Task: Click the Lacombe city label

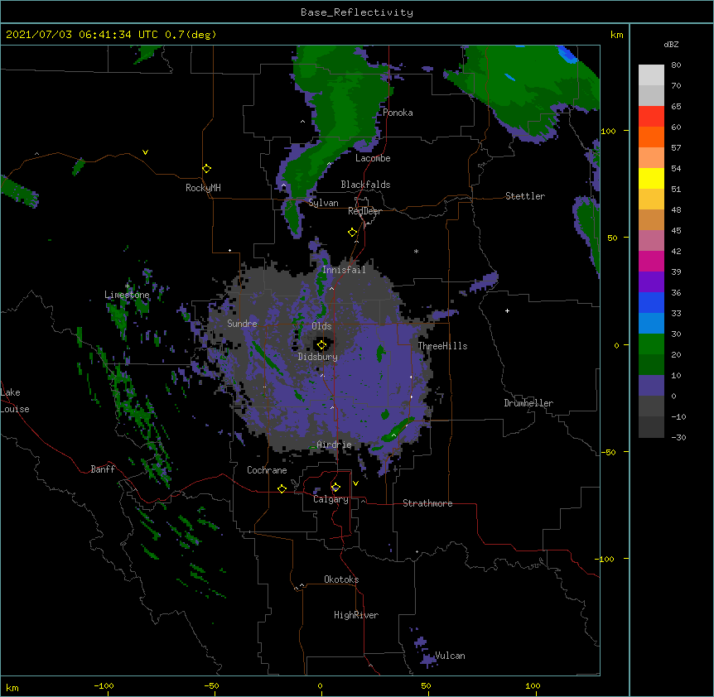Action: (373, 158)
